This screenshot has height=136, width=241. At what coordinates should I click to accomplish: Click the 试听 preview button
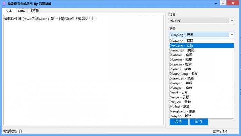tap(179, 122)
